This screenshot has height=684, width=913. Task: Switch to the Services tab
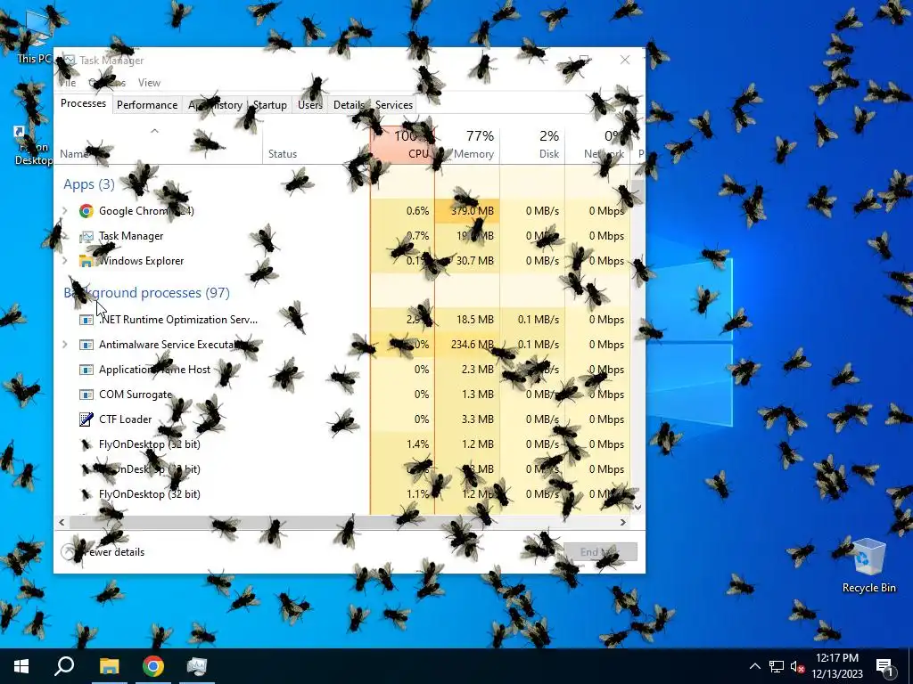point(393,105)
